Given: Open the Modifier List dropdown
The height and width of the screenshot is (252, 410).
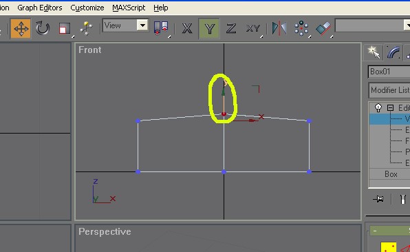Looking at the screenshot, I should 389,90.
